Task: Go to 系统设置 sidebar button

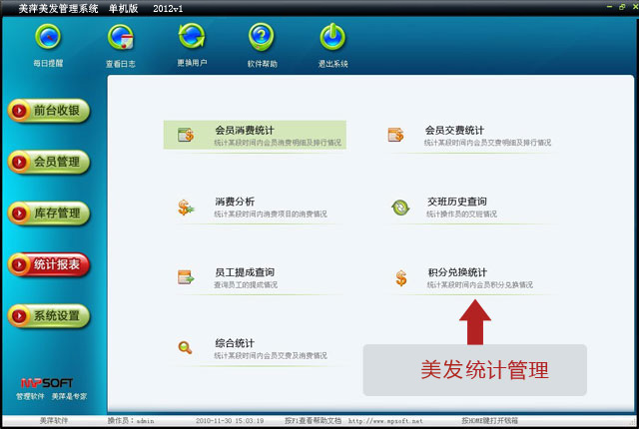Action: pyautogui.click(x=48, y=316)
